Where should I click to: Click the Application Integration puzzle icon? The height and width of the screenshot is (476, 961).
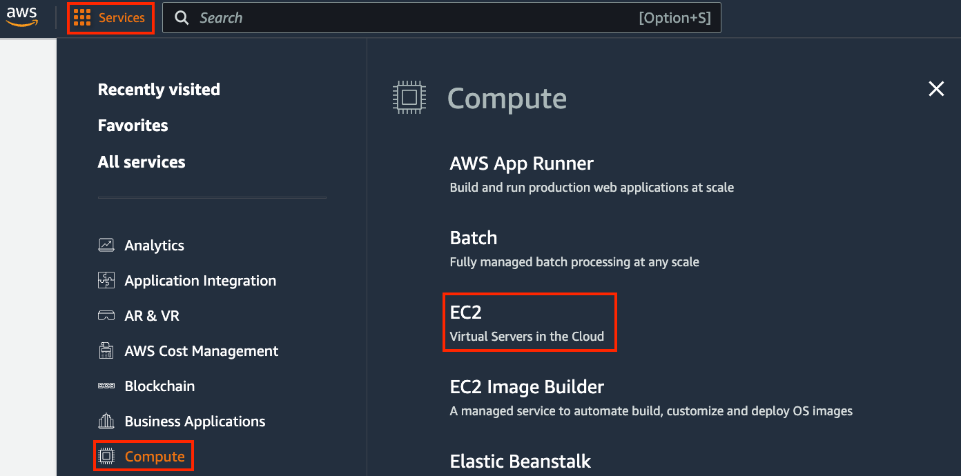pos(106,280)
